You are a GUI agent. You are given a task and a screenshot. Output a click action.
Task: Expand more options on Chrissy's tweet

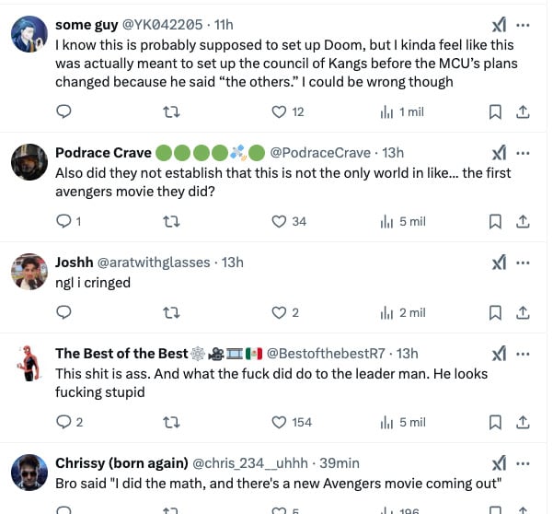[524, 462]
